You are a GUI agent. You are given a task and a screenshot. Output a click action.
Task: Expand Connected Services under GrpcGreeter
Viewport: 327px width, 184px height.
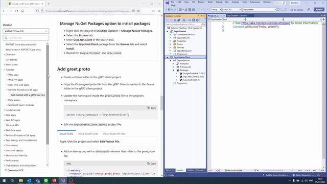point(170,35)
